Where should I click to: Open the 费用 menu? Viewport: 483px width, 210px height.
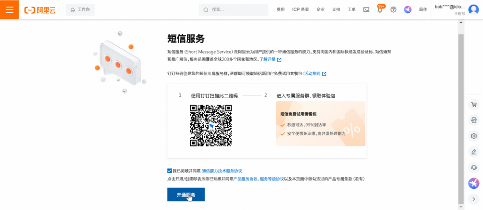281,9
